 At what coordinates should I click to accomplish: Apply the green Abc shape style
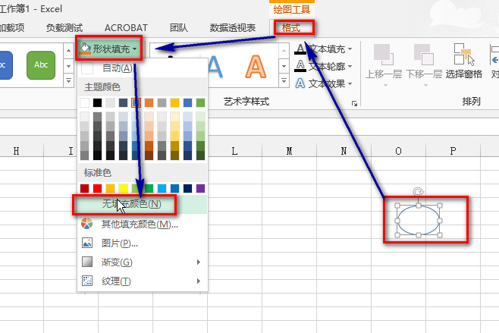pos(41,65)
